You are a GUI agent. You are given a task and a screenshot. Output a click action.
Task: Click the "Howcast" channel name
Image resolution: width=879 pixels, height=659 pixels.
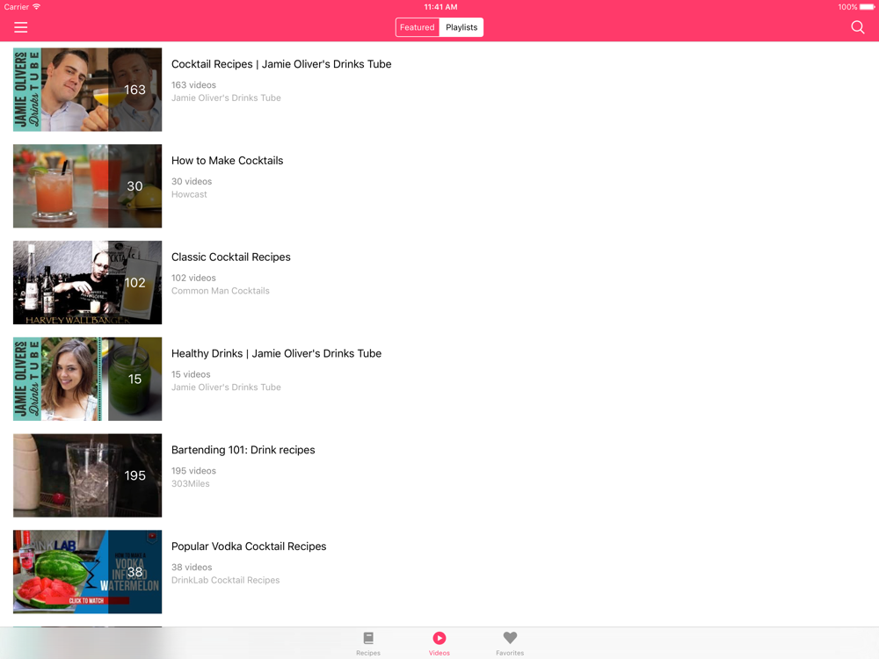coord(189,194)
